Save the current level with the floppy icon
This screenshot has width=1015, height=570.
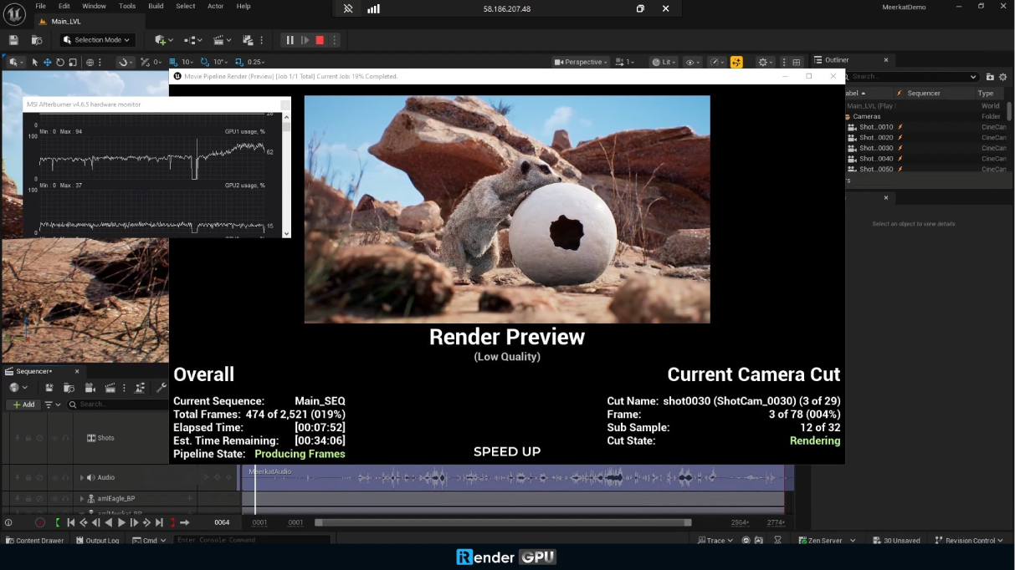(x=13, y=39)
